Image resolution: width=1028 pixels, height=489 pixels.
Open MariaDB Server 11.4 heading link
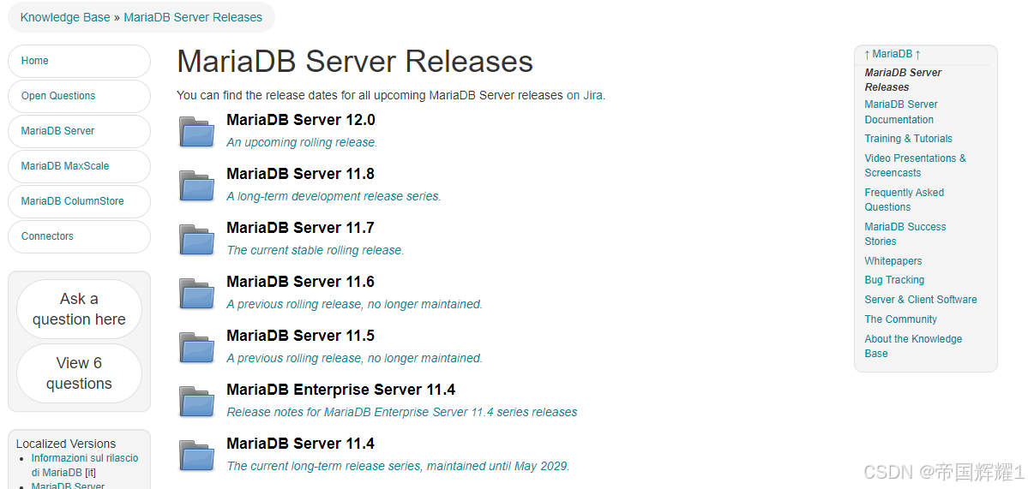(x=300, y=443)
